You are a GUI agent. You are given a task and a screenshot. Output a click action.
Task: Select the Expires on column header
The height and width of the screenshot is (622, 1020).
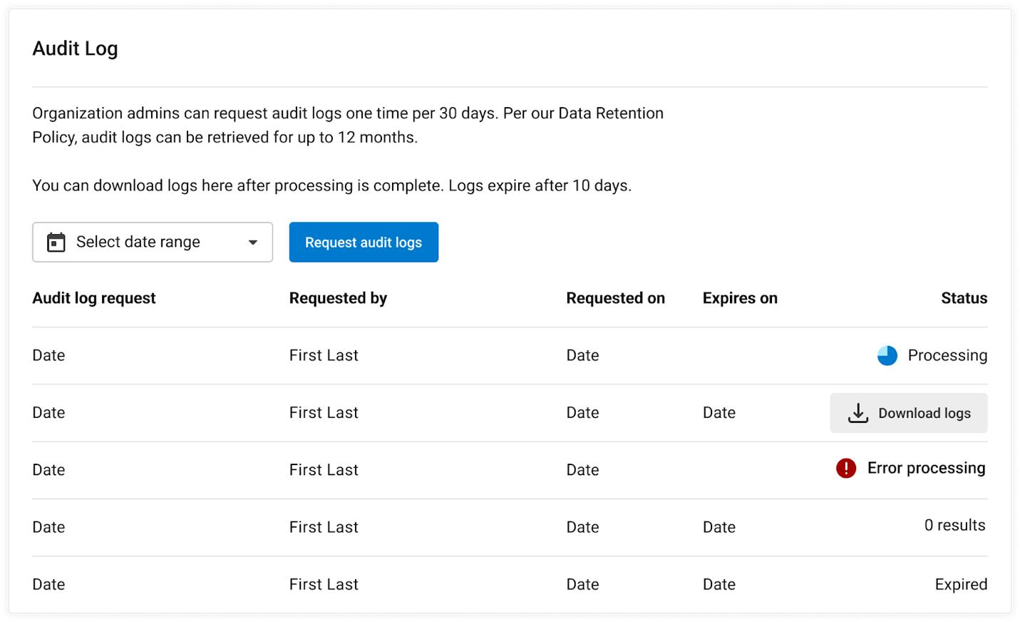(x=740, y=297)
